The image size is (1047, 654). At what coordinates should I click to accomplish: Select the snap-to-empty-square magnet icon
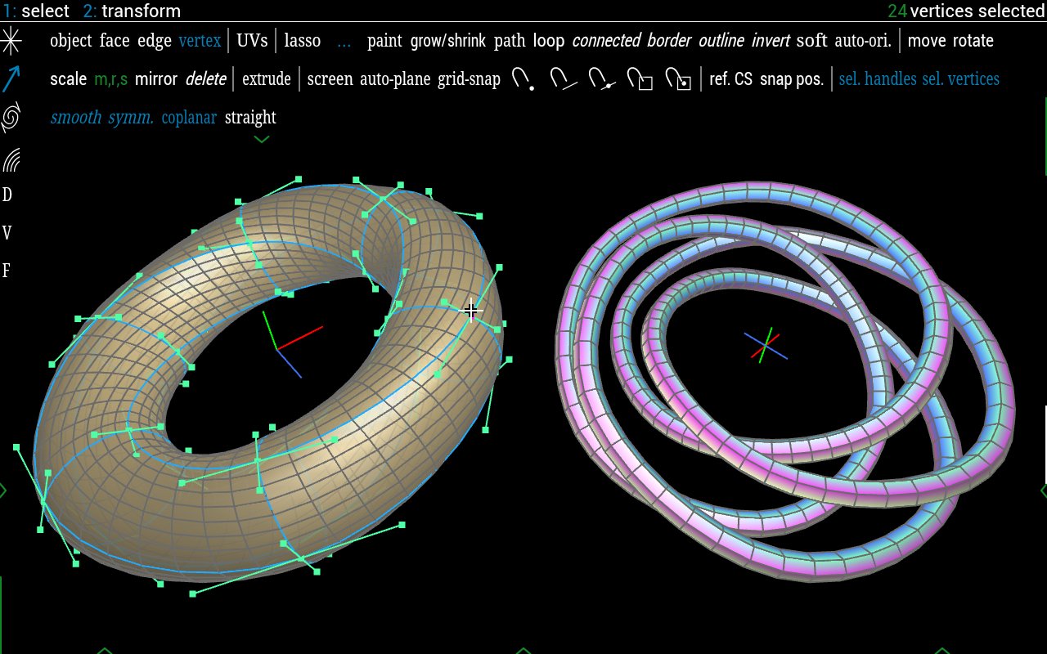640,79
